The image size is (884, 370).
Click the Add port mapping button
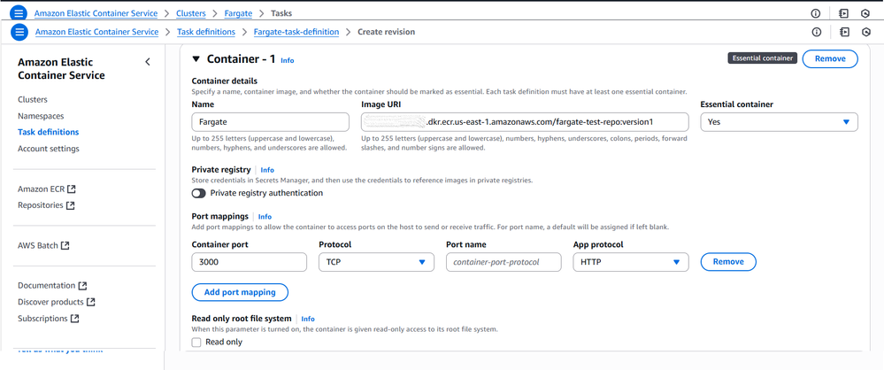pos(240,292)
